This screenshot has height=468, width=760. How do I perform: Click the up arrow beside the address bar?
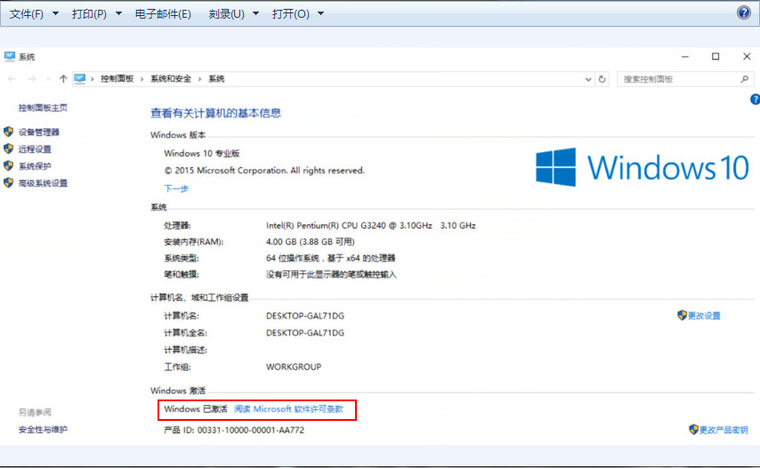pos(63,79)
